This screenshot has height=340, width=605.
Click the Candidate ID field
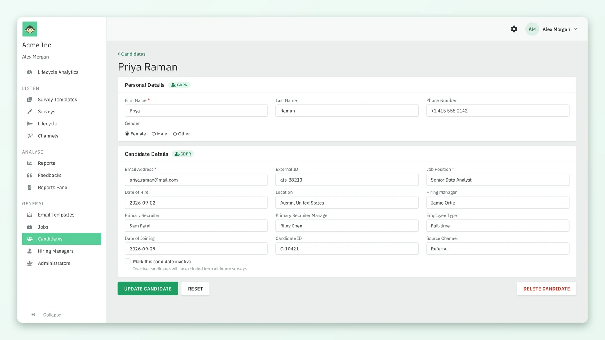click(x=347, y=249)
